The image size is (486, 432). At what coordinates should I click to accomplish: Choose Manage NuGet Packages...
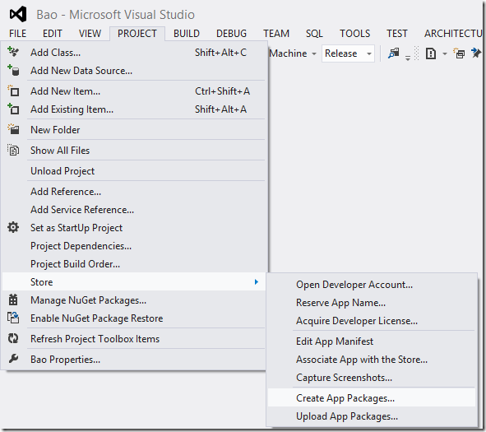pos(134,300)
